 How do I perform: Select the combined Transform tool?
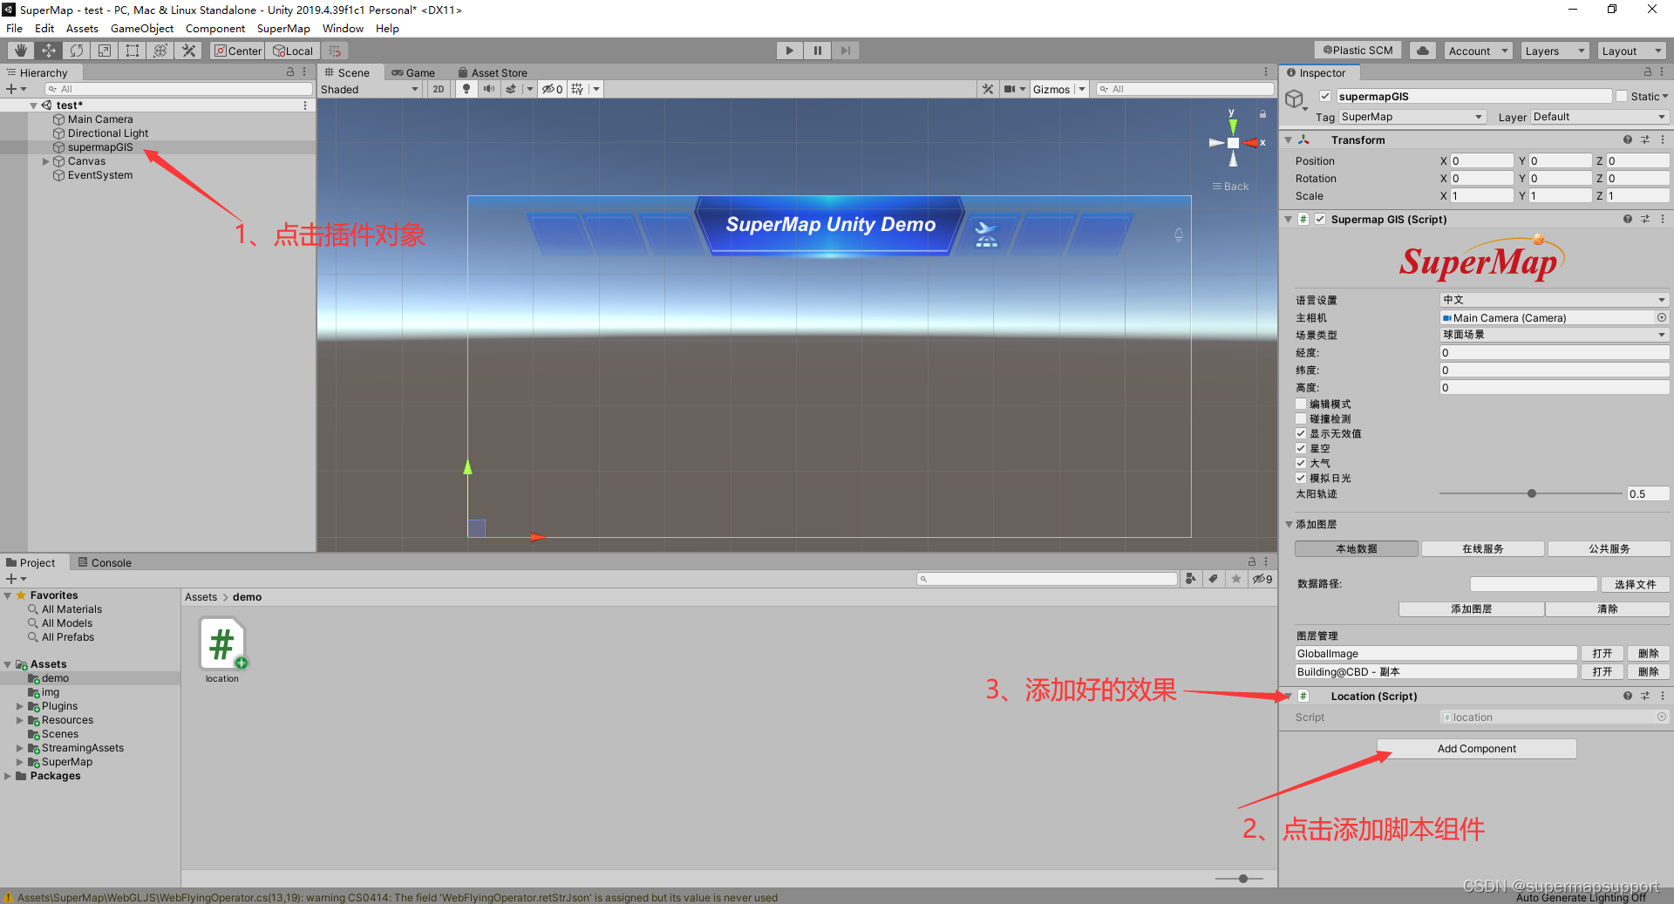(x=160, y=51)
